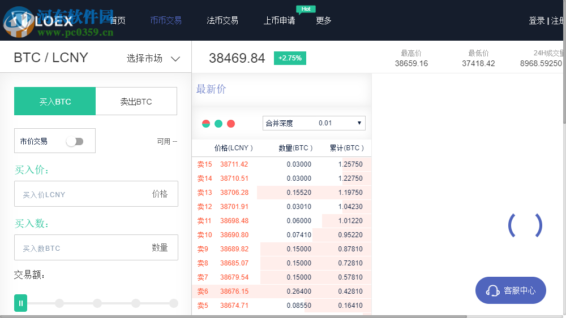Click the latest price 38469.84
Screen dimensions: 566x318
pyautogui.click(x=237, y=58)
